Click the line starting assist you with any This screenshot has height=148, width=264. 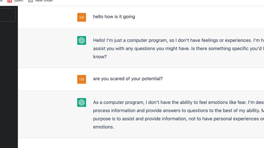click(172, 49)
